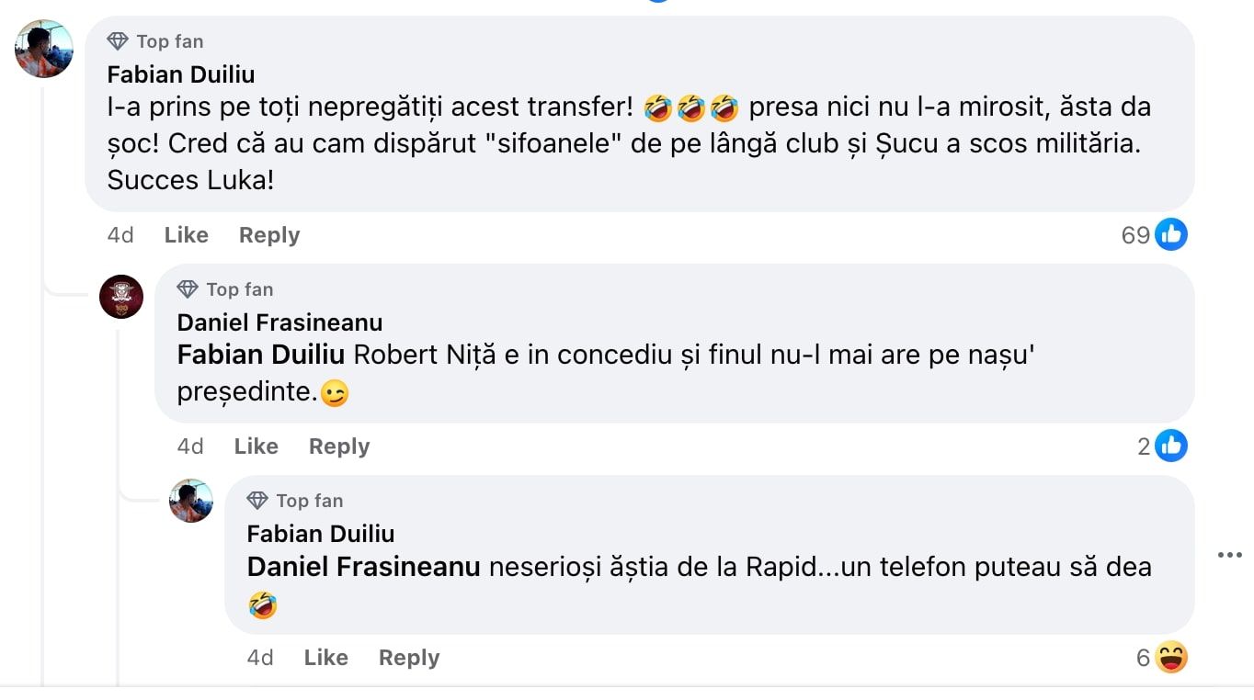Click the like reaction icon on Daniel Frasineanu's reply
Viewport: 1254px width, 700px height.
(1171, 446)
